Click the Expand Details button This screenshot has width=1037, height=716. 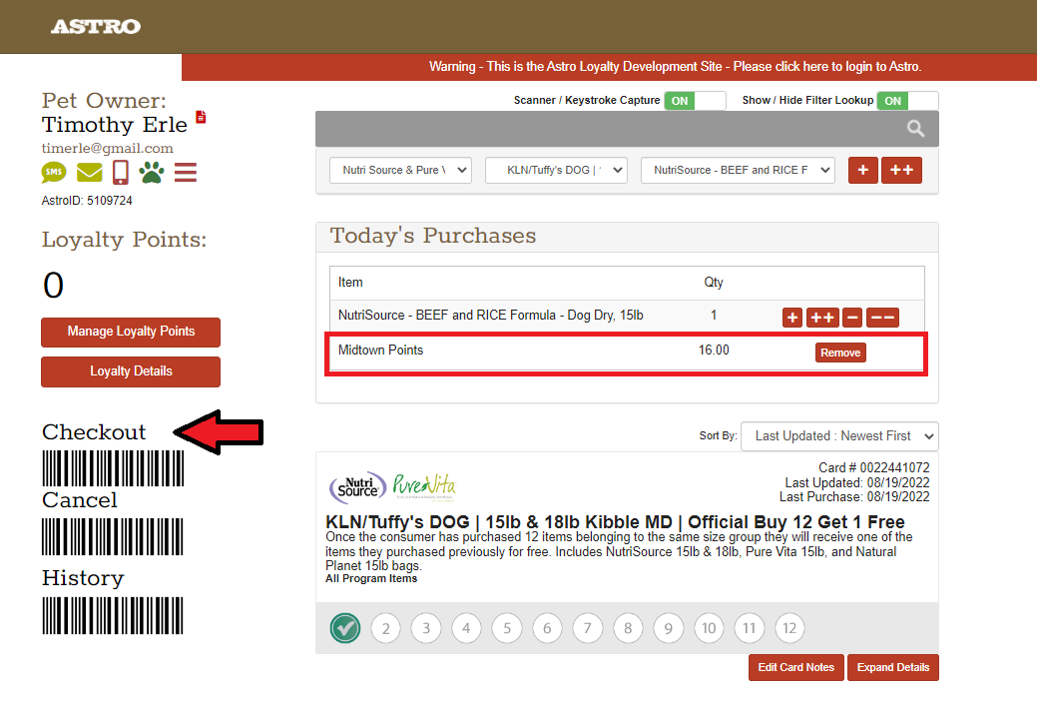(893, 668)
